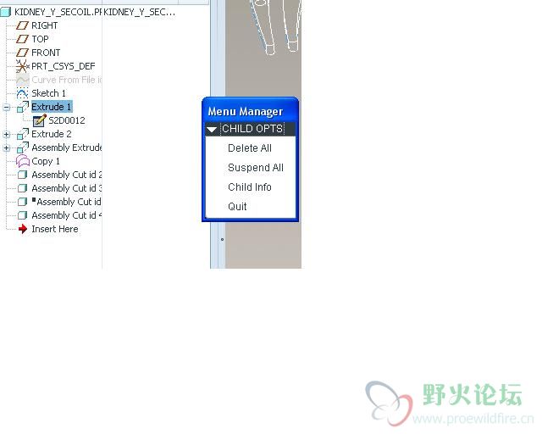This screenshot has width=542, height=434.
Task: Select highlighted Extrude 1 feature
Action: 51,107
